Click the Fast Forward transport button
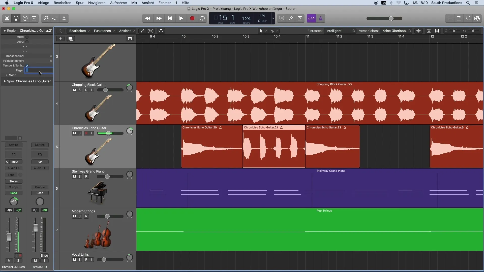484x272 pixels. coord(159,18)
